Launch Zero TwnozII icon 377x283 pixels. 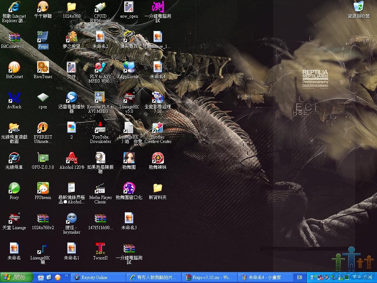[x=100, y=248]
